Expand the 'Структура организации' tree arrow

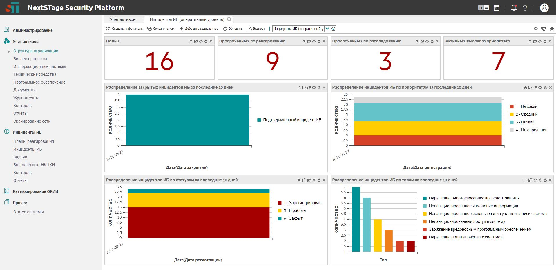[9, 51]
